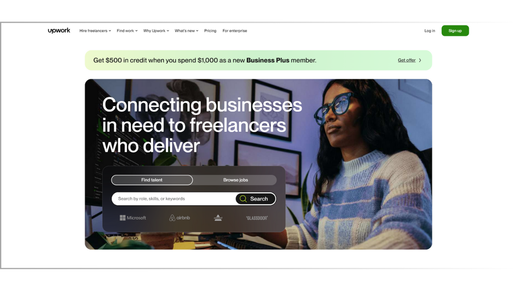517x291 pixels.
Task: Follow the Get offer link
Action: click(406, 60)
